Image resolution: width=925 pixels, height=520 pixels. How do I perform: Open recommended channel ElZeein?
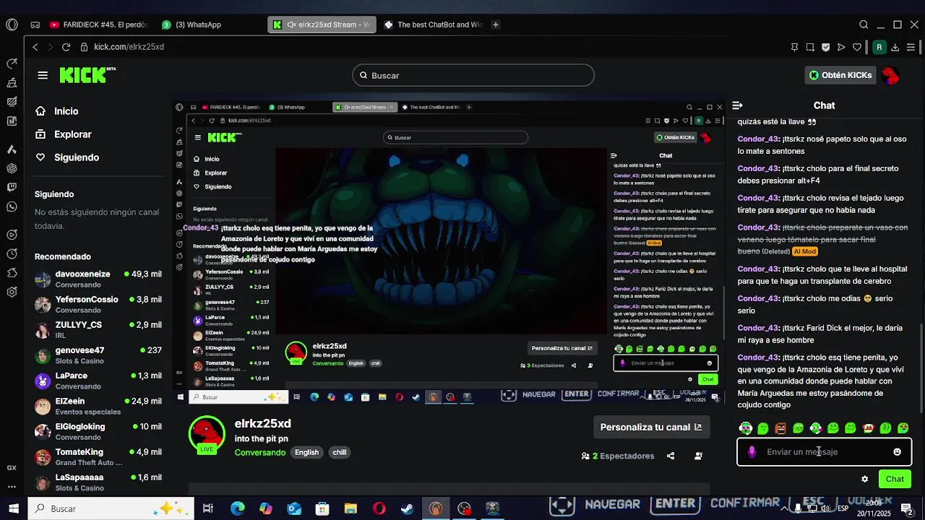point(98,406)
